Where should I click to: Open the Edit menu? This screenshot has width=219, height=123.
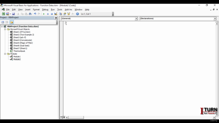tap(14, 10)
